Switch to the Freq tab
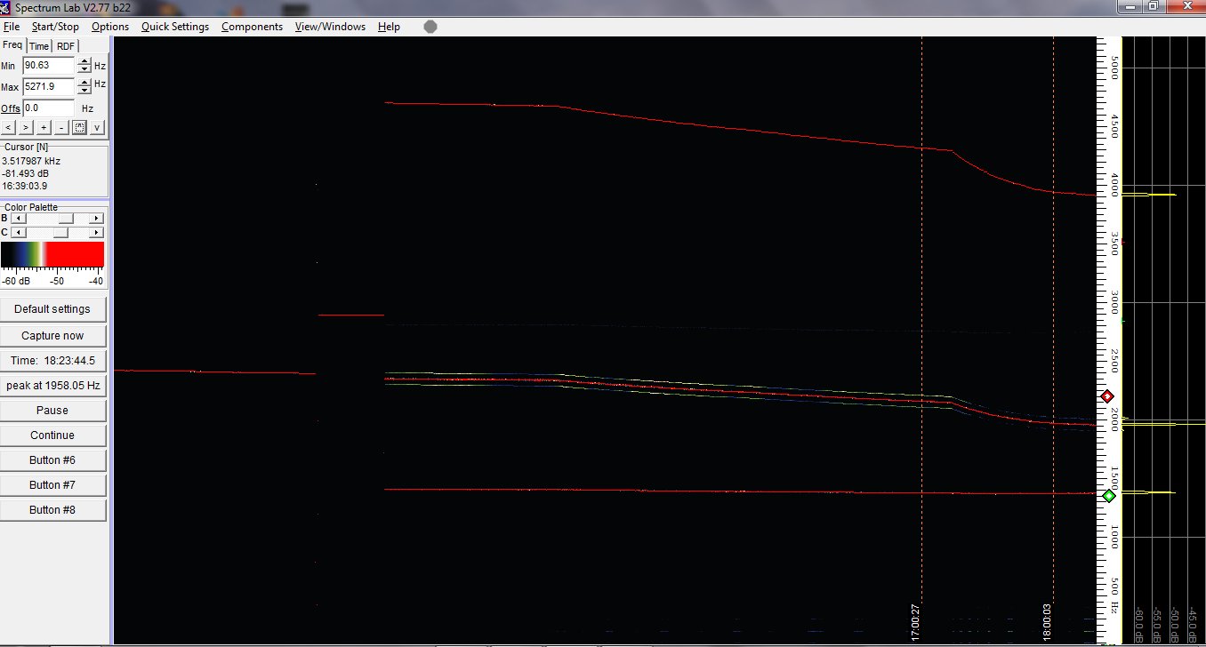Screen dimensions: 1206x647 [12, 44]
